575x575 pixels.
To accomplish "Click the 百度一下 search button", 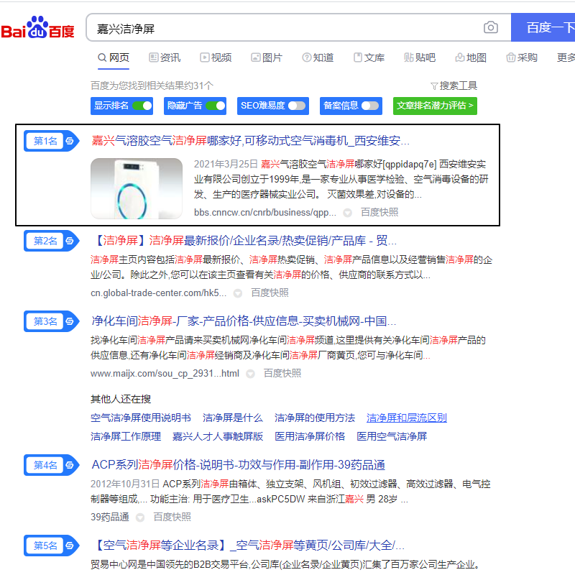I will (544, 27).
